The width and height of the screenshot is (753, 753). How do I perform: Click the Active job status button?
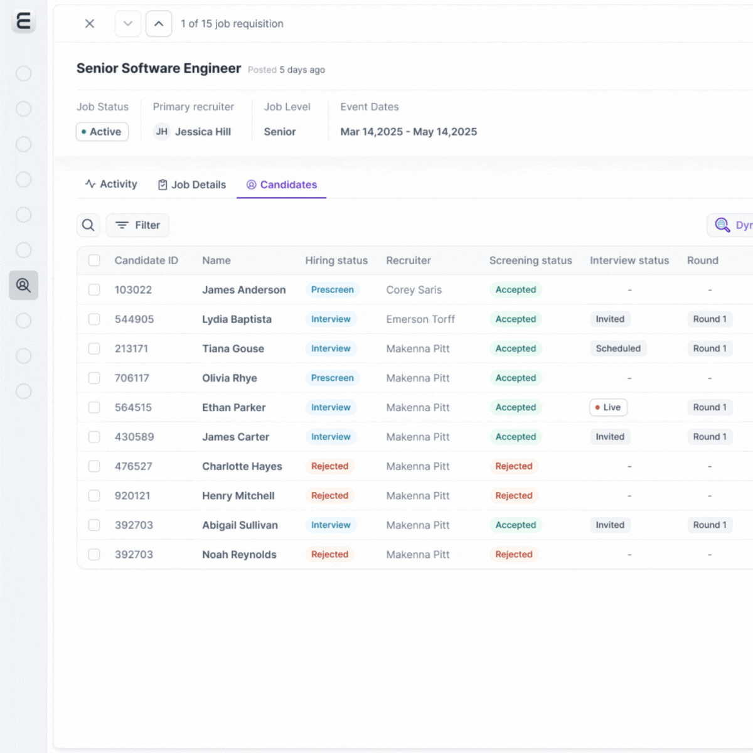pos(102,132)
